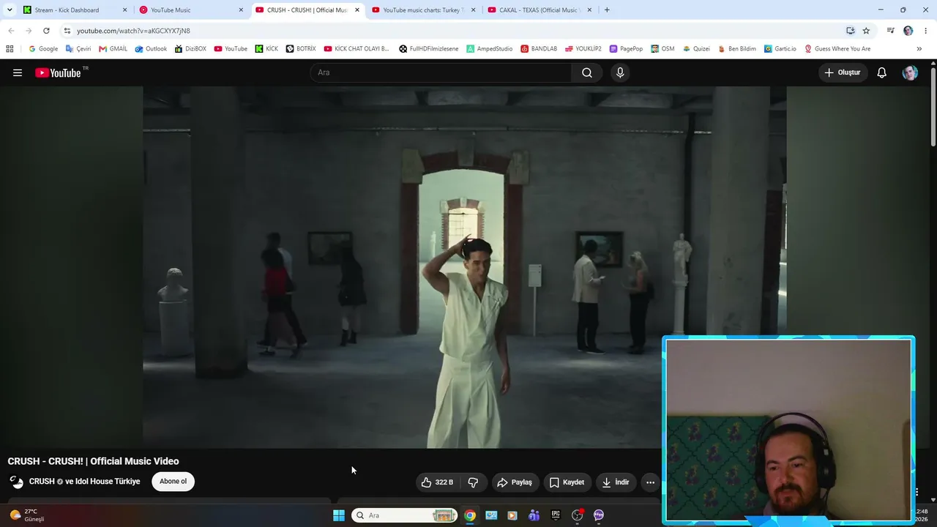Open the Chrome three-dot menu
The image size is (937, 527).
926,31
